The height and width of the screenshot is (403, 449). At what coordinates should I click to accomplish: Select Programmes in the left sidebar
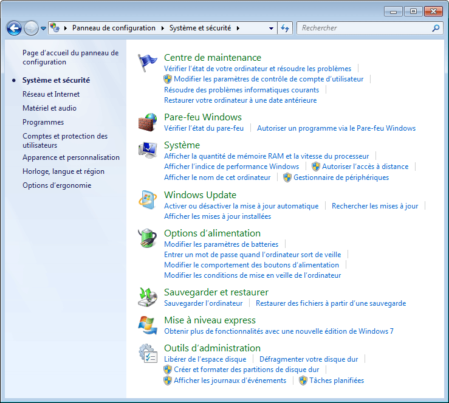(x=43, y=122)
